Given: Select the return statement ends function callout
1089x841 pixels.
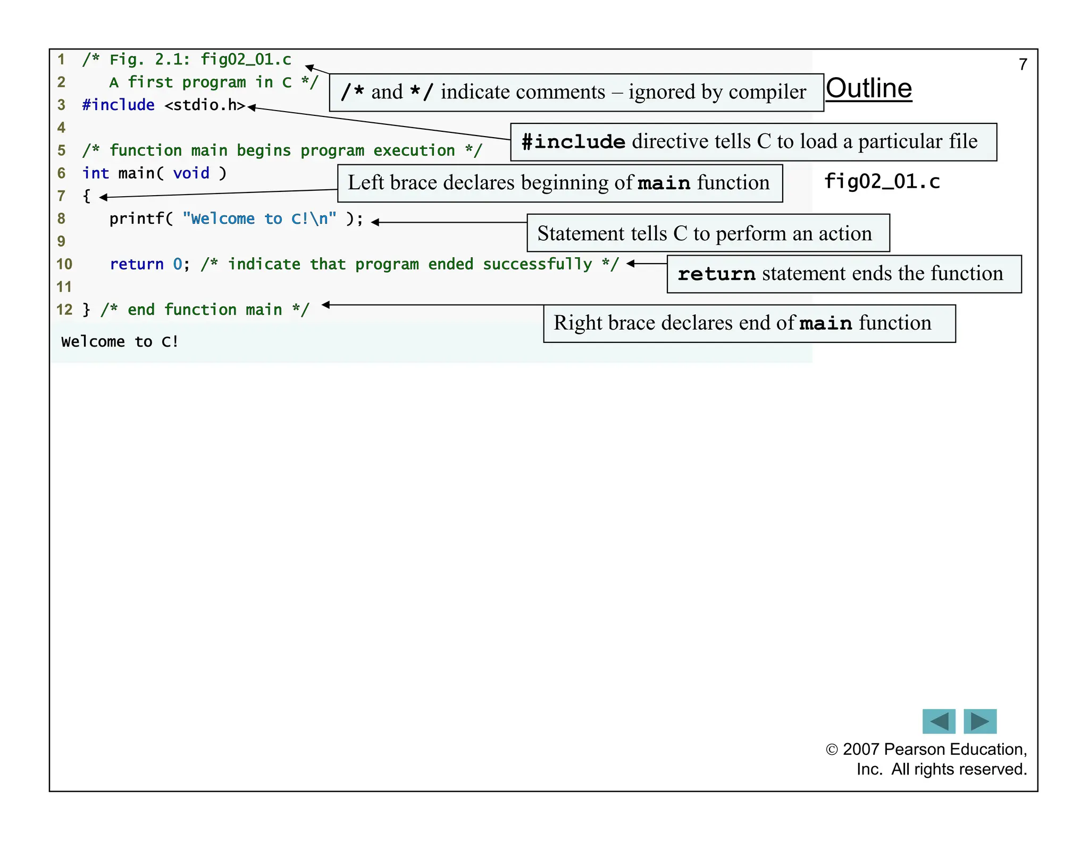Looking at the screenshot, I should [x=844, y=274].
